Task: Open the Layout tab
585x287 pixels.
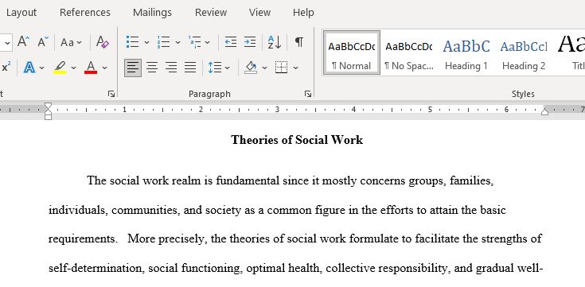Action: pos(21,12)
